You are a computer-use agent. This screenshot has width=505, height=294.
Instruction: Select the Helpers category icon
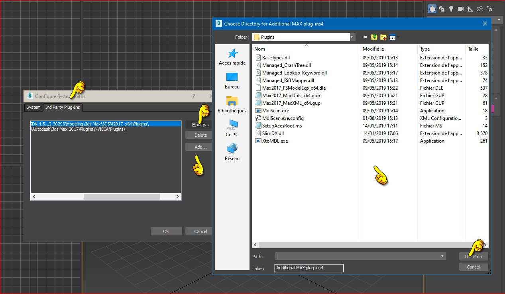(470, 9)
